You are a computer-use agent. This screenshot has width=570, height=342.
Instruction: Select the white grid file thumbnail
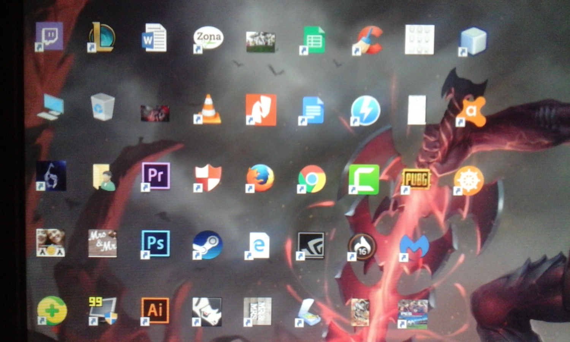(x=420, y=39)
